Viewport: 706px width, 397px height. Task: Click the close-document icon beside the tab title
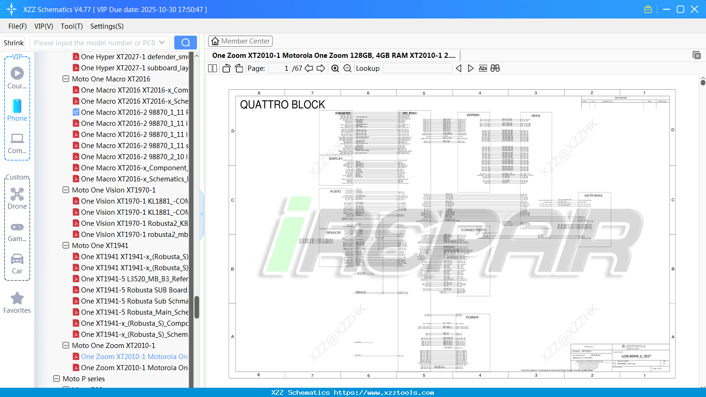697,55
